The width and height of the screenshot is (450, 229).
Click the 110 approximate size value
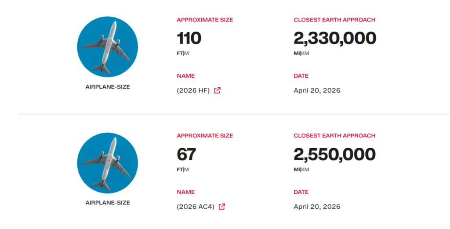189,39
